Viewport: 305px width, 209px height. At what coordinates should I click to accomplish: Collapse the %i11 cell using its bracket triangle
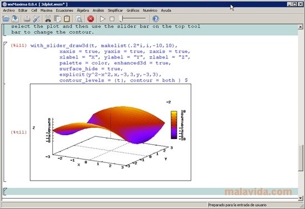(5, 44)
